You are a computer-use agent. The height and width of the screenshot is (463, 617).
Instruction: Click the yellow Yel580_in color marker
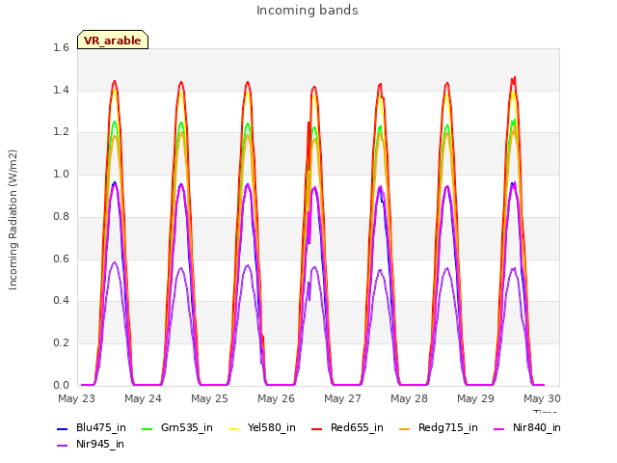tap(233, 428)
